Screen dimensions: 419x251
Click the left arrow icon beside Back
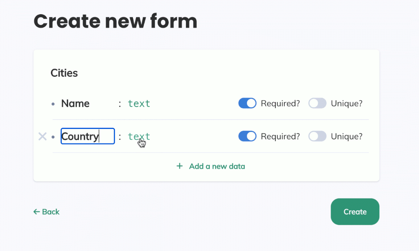pos(37,212)
